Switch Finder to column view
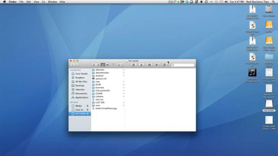This screenshot has width=278, height=156. tap(103, 65)
